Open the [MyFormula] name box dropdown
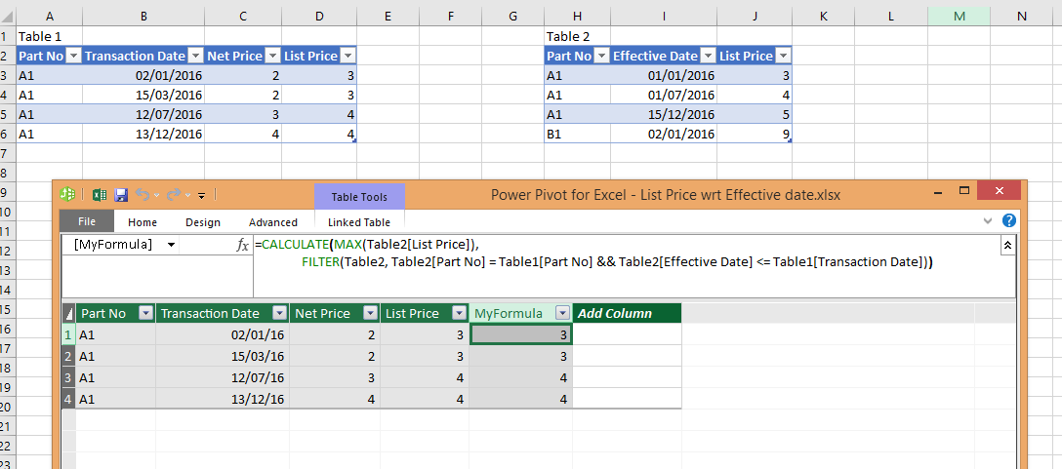This screenshot has height=469, width=1062. (171, 245)
